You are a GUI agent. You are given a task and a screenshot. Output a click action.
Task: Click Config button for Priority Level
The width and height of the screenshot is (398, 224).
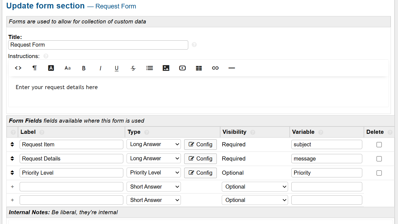point(200,173)
